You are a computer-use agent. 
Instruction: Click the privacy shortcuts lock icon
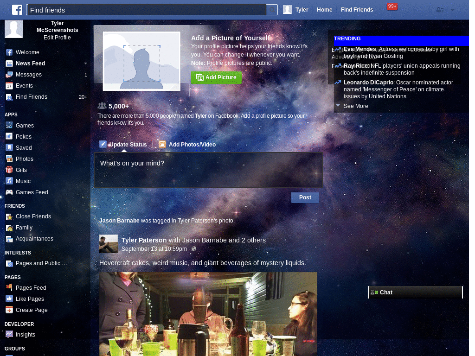(x=440, y=10)
